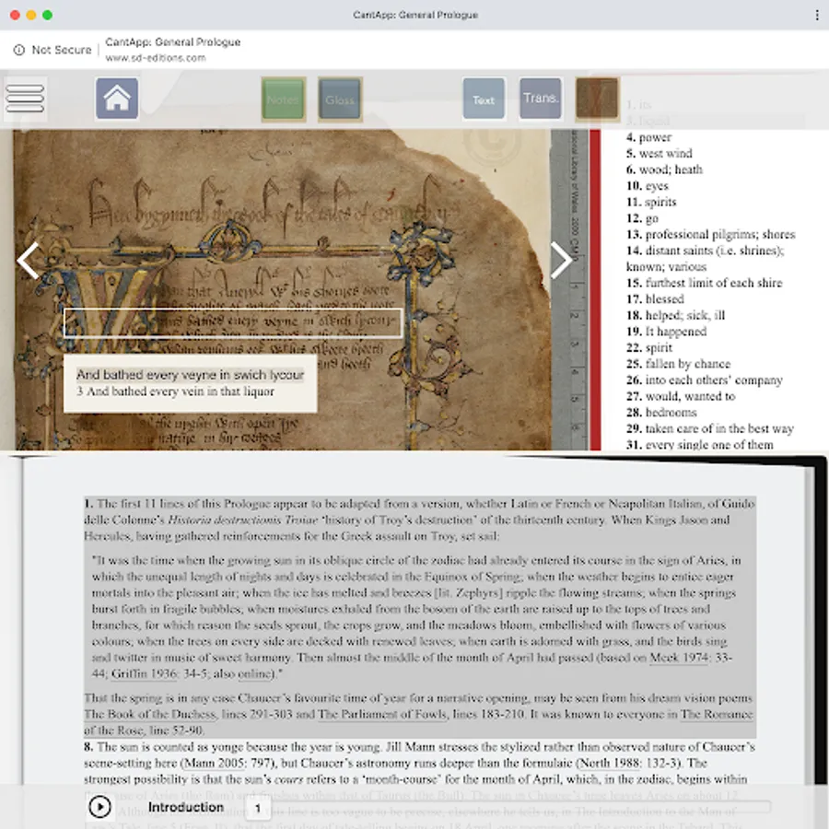829x829 pixels.
Task: Follow the 'online' link in note
Action: click(x=253, y=673)
